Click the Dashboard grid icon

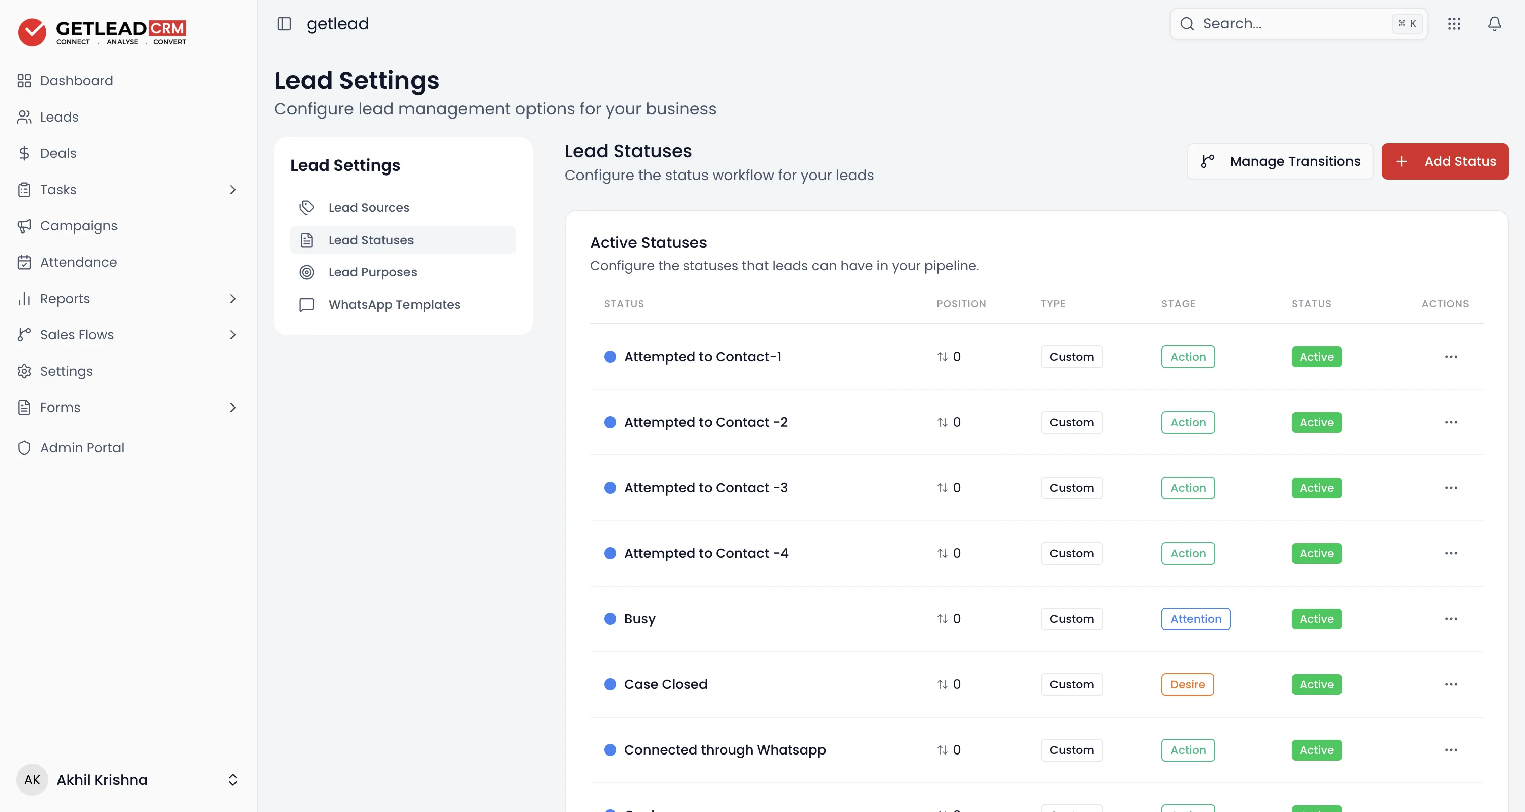(x=24, y=81)
